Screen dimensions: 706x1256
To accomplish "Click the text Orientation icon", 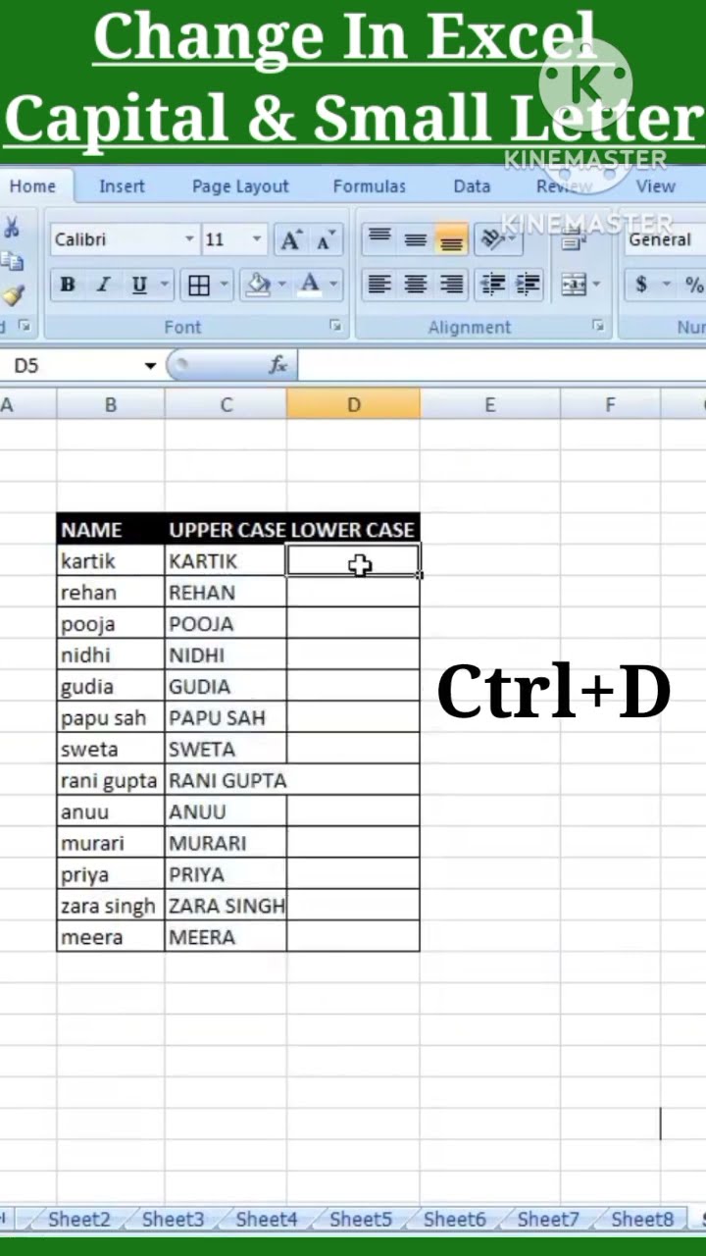I will (493, 238).
